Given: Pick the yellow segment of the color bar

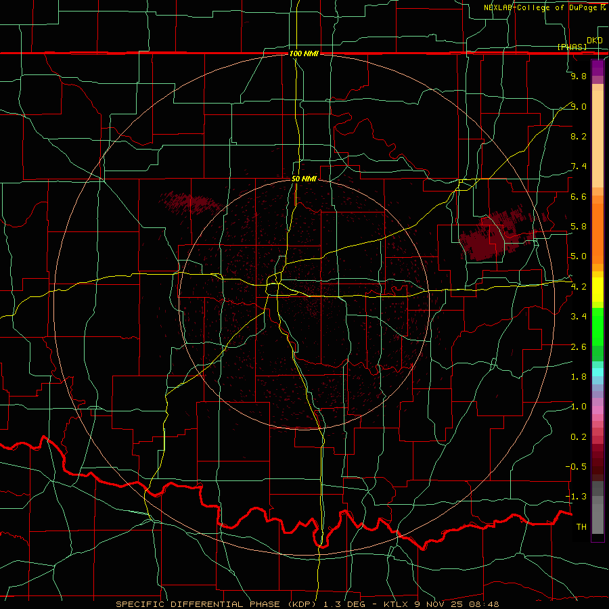Looking at the screenshot, I should (597, 290).
